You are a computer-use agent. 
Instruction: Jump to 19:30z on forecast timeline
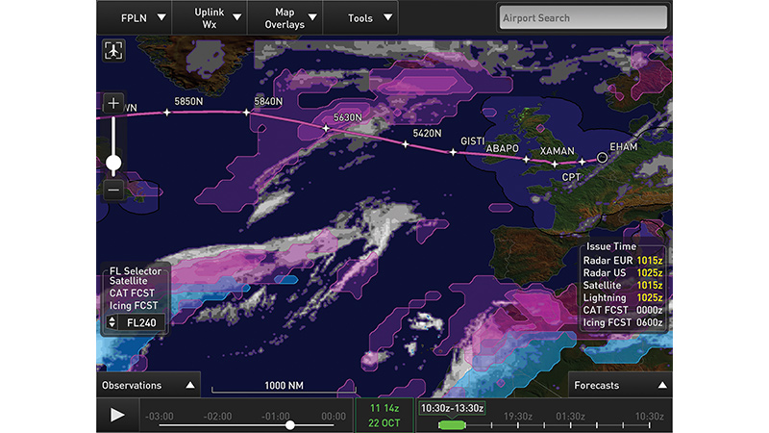click(518, 417)
